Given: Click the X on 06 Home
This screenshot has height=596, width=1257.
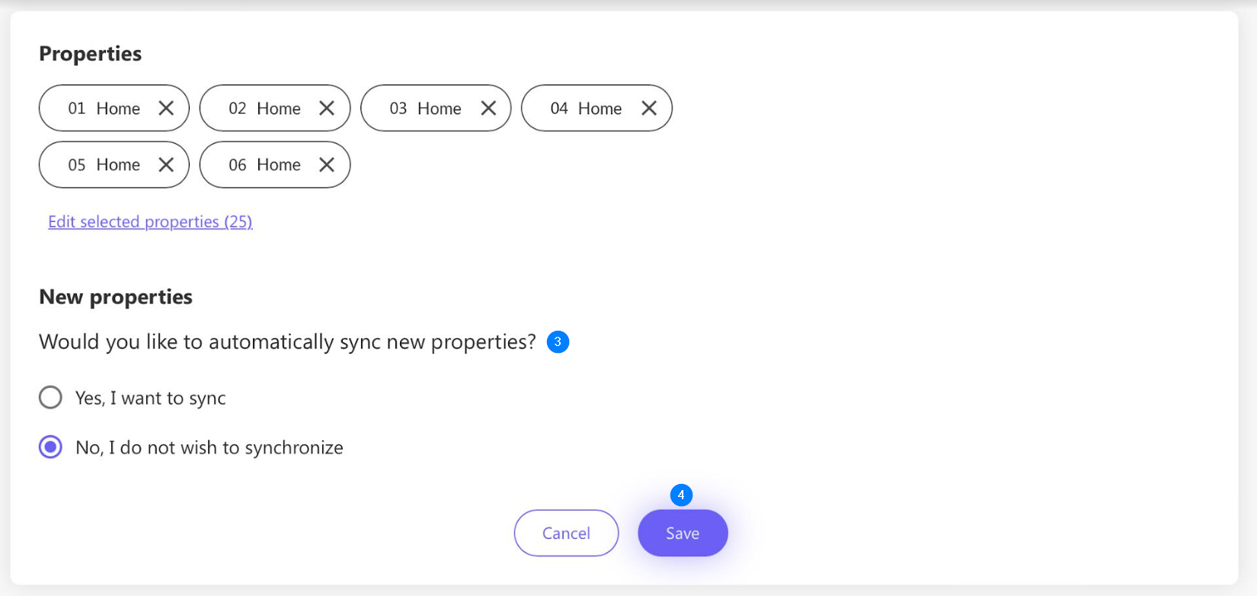Looking at the screenshot, I should pos(327,165).
